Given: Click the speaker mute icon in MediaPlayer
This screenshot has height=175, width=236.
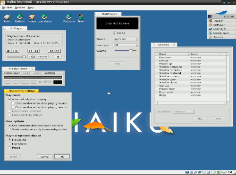Looking at the screenshot, I should click(40, 82).
